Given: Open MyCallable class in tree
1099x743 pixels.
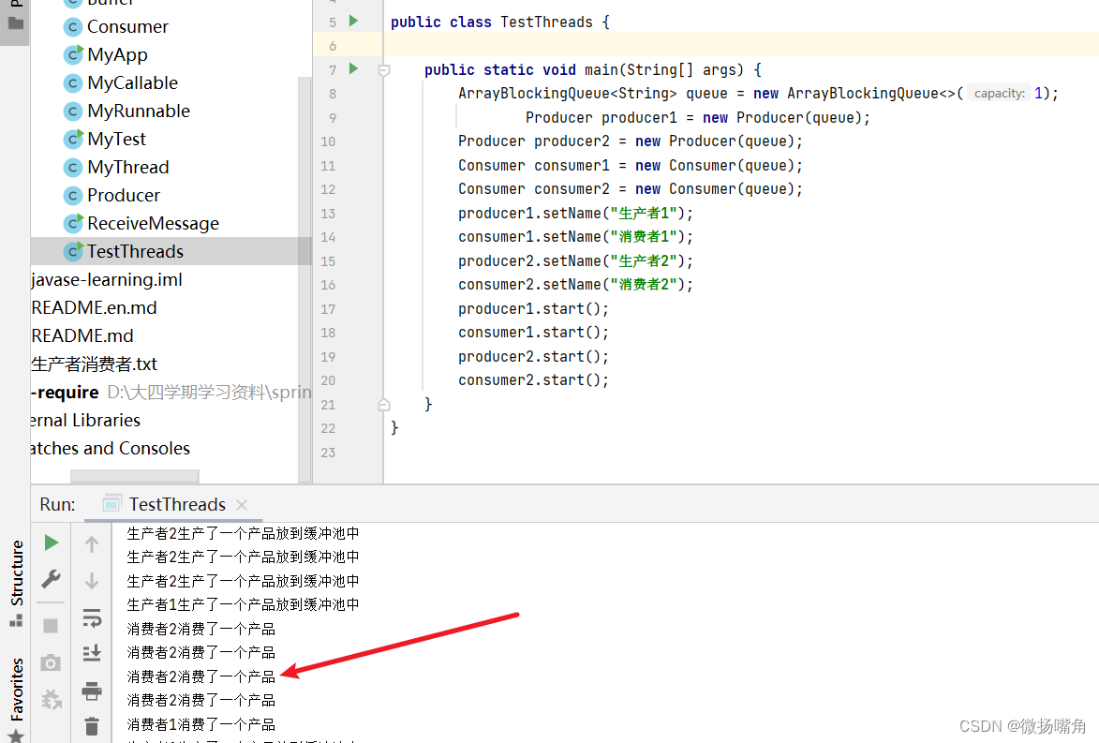Looking at the screenshot, I should (x=132, y=82).
